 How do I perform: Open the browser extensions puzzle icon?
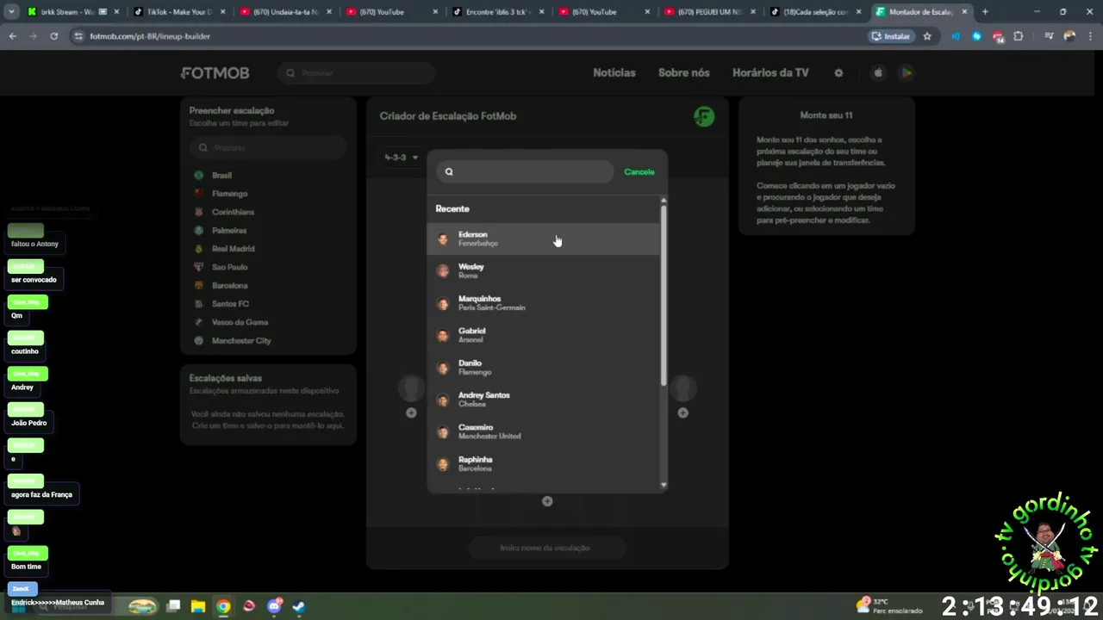[1019, 36]
